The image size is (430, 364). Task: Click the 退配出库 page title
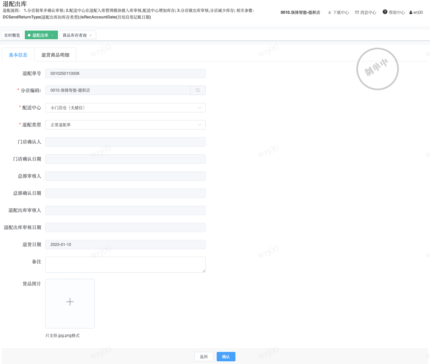pyautogui.click(x=15, y=4)
